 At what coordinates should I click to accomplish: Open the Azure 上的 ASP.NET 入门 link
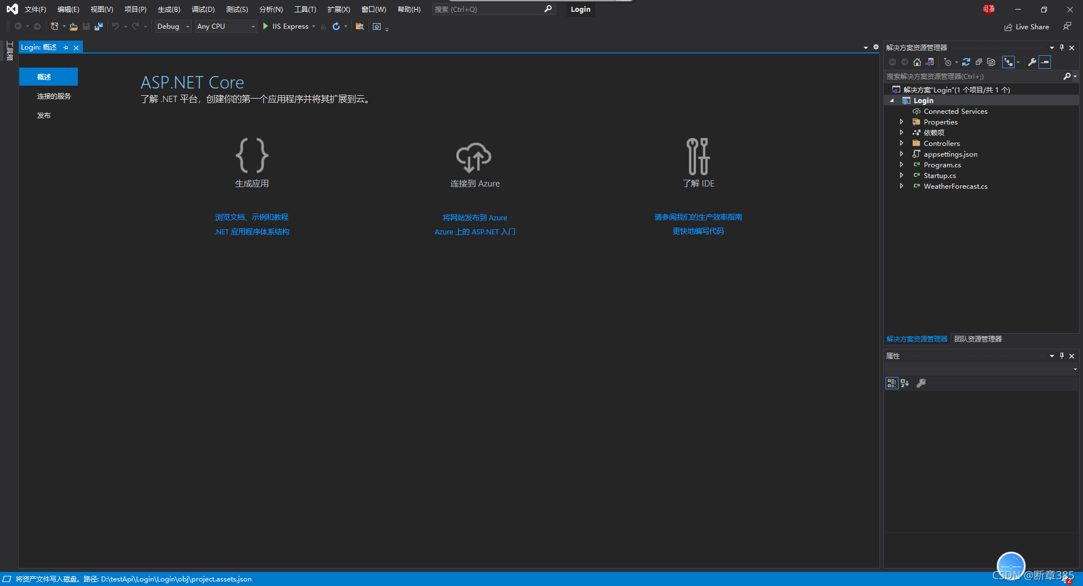475,232
